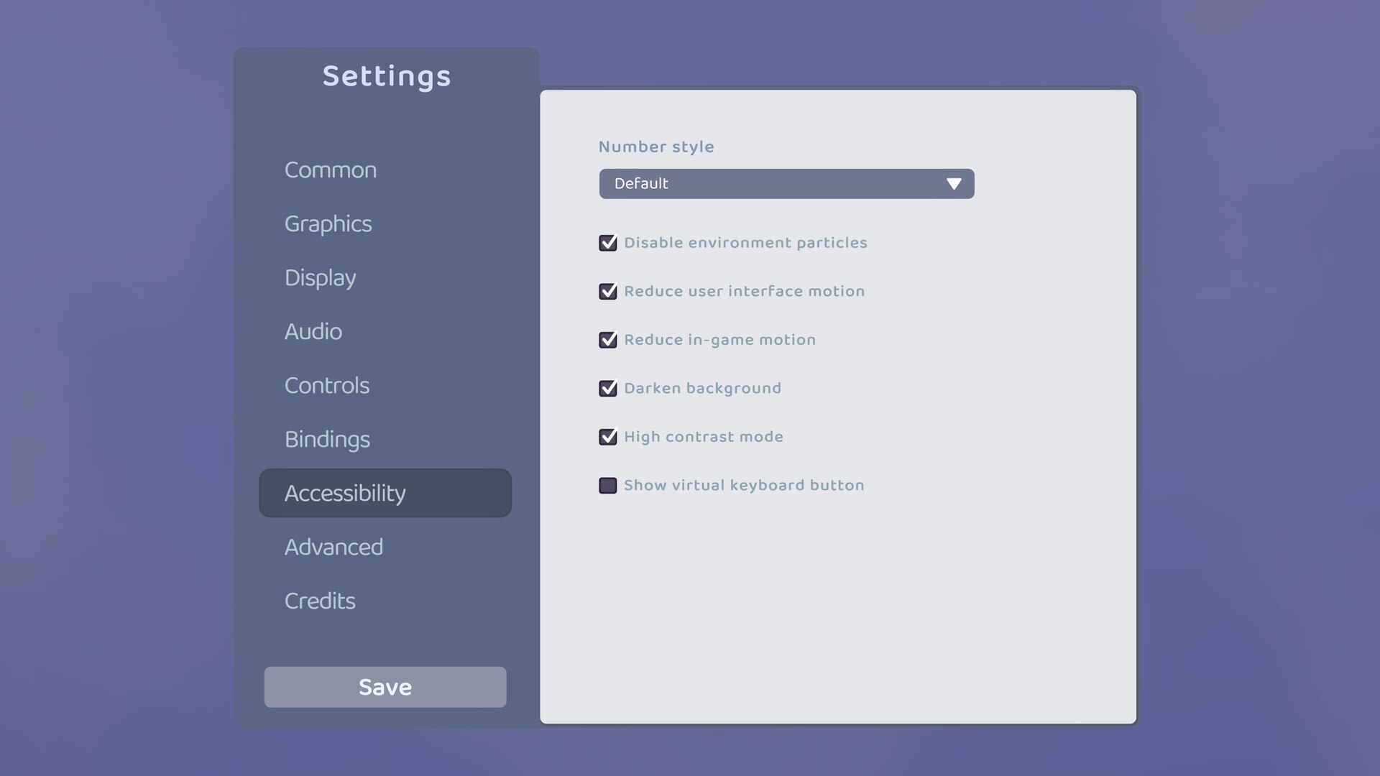Open the Number style dropdown
Viewport: 1380px width, 776px height.
point(786,184)
